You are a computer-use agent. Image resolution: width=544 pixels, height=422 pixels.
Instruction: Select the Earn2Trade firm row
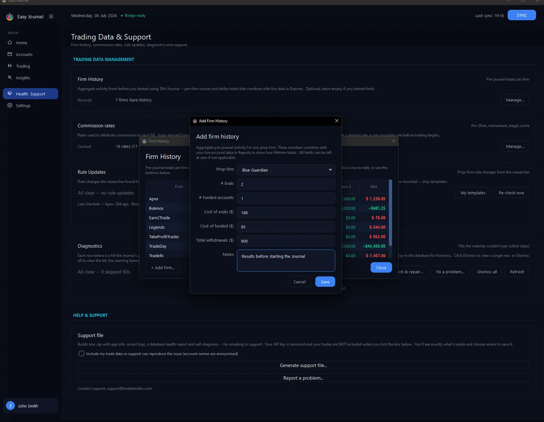[167, 218]
